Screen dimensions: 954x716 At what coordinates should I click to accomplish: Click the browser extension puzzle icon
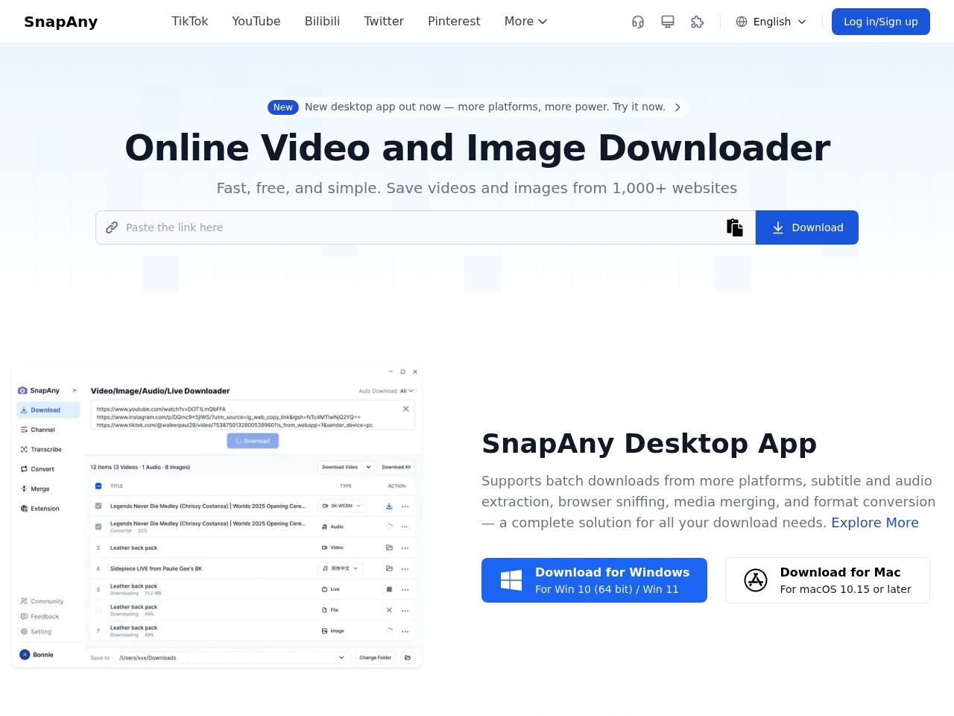coord(698,22)
